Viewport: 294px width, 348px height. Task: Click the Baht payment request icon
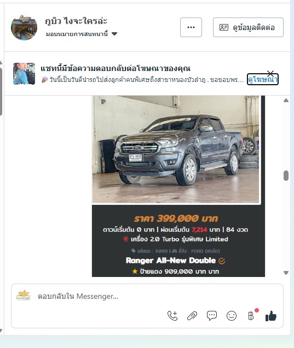251,316
